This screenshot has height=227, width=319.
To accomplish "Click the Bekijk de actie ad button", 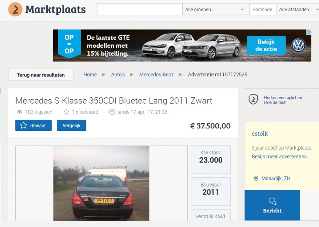I will 266,45.
